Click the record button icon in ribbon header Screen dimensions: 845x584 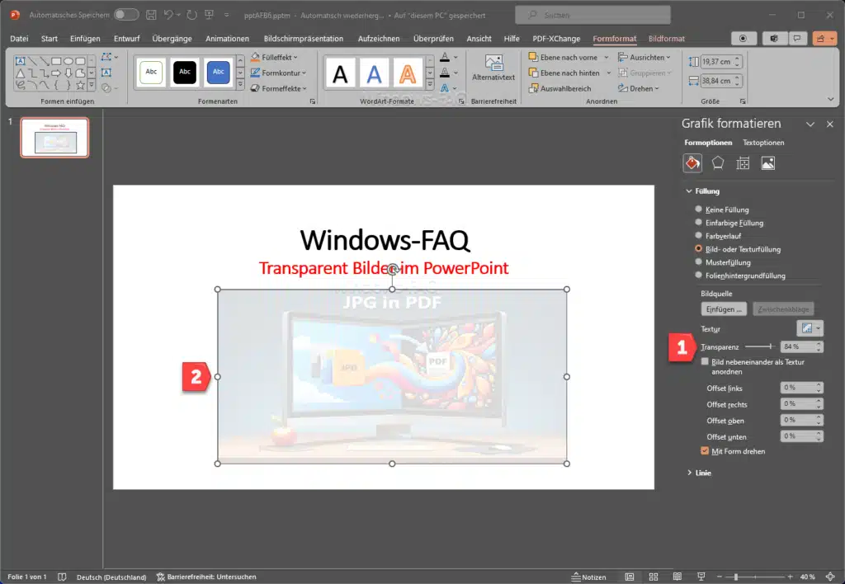click(744, 39)
